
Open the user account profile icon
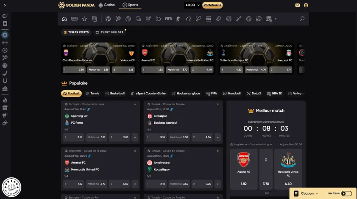(306, 5)
